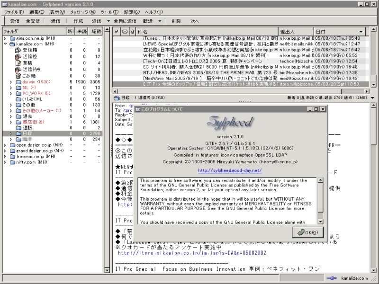Click the 返信 reply button
This screenshot has width=379, height=284.
pyautogui.click(x=97, y=21)
